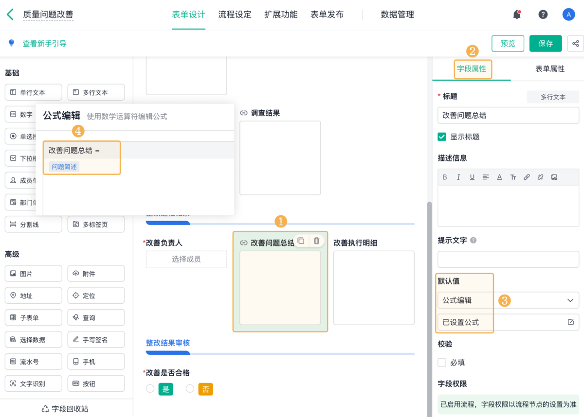Duplicate the 改善问题总结 field with copy icon
This screenshot has width=584, height=417.
(301, 241)
